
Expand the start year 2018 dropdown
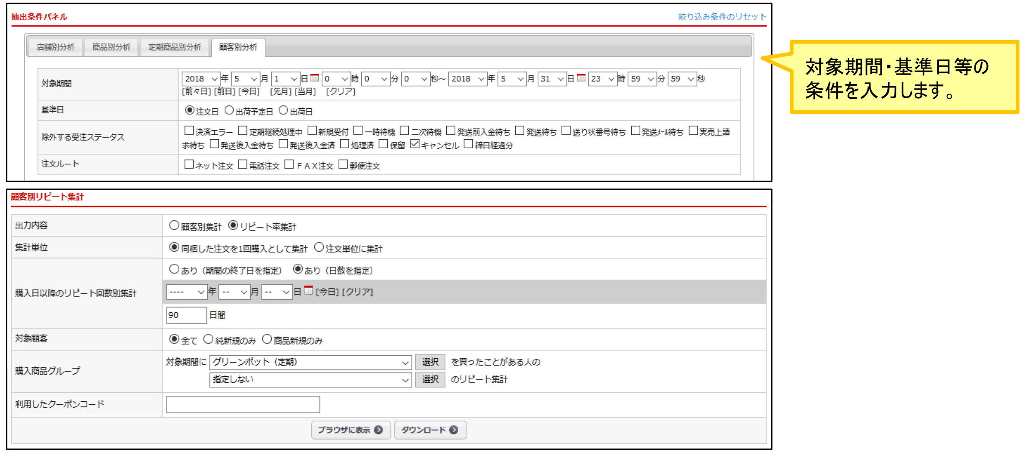pos(201,79)
